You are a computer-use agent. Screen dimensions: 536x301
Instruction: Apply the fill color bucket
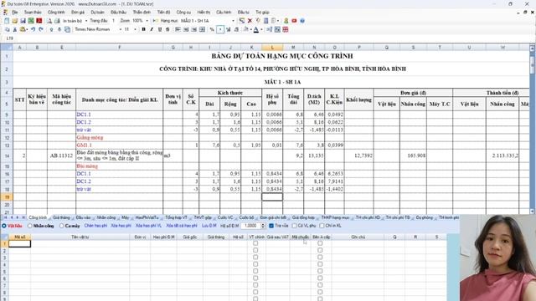click(x=245, y=30)
